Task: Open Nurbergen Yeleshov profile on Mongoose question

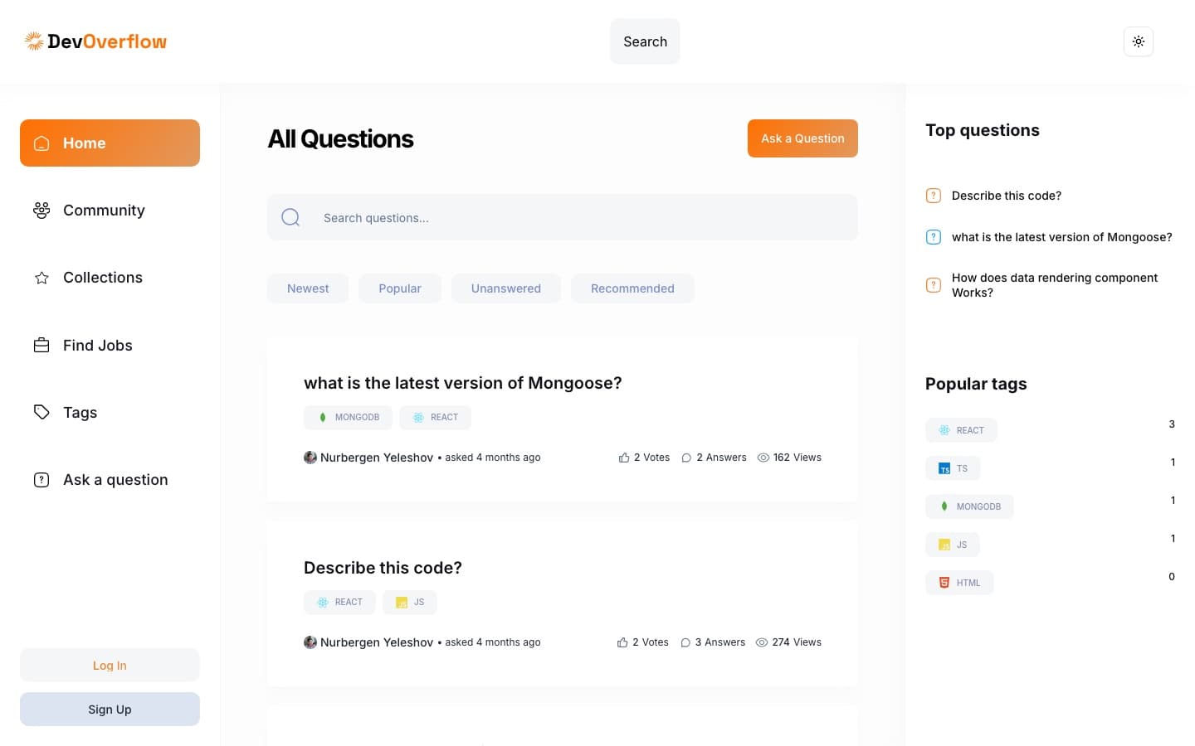Action: coord(377,458)
